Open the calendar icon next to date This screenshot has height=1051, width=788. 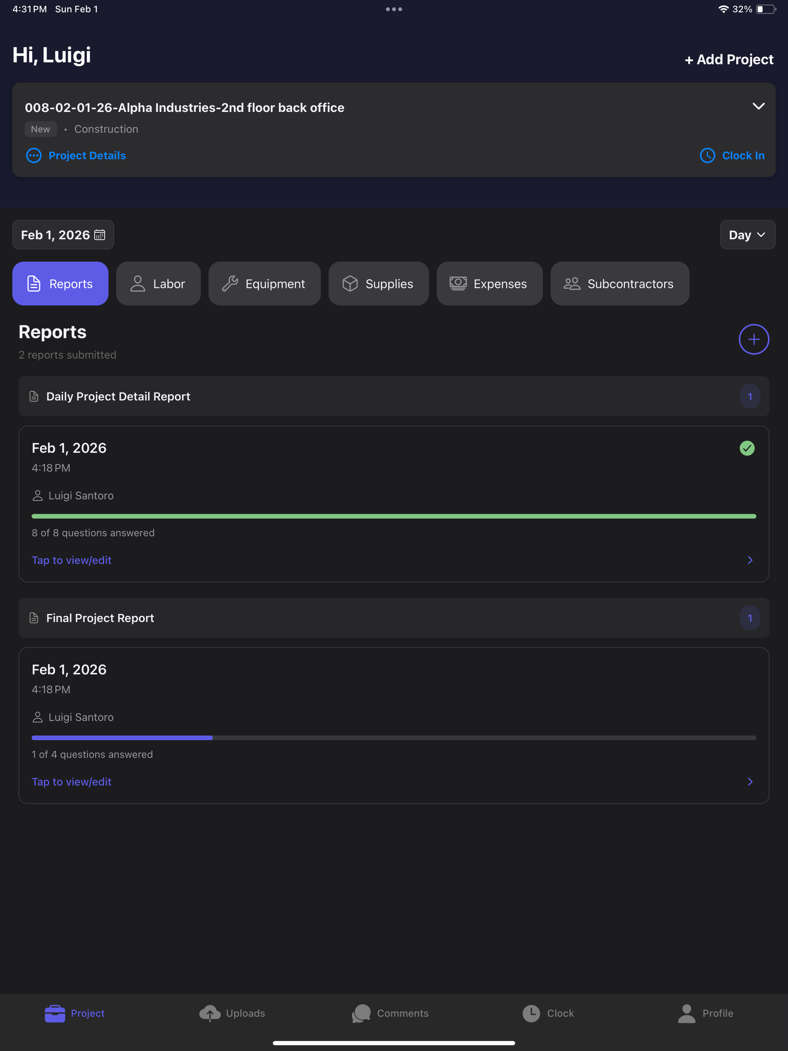(100, 235)
